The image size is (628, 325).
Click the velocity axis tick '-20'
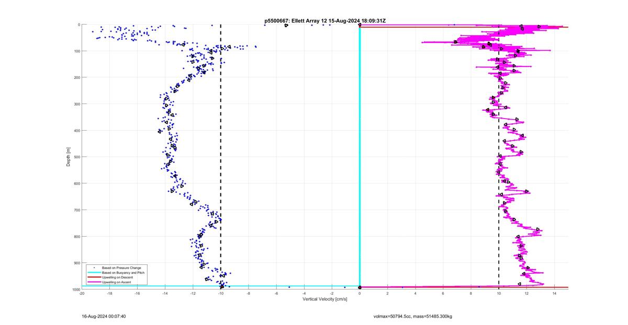point(82,294)
